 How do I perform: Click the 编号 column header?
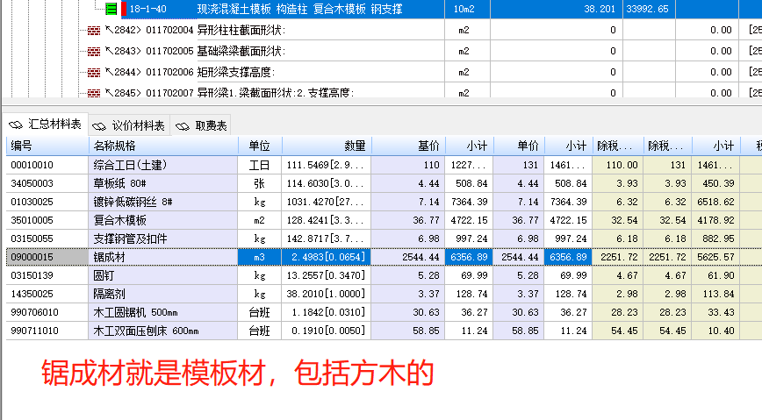[x=47, y=146]
